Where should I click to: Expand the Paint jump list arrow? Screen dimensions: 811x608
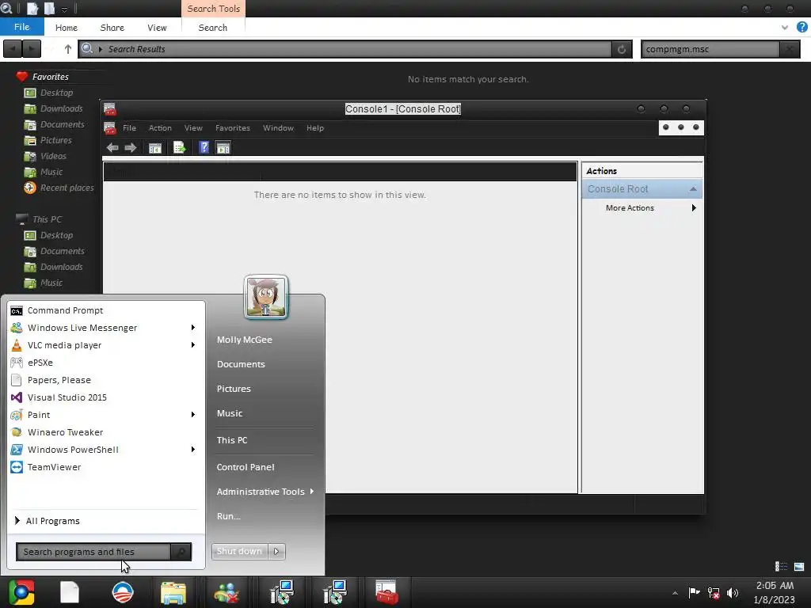[x=193, y=415]
